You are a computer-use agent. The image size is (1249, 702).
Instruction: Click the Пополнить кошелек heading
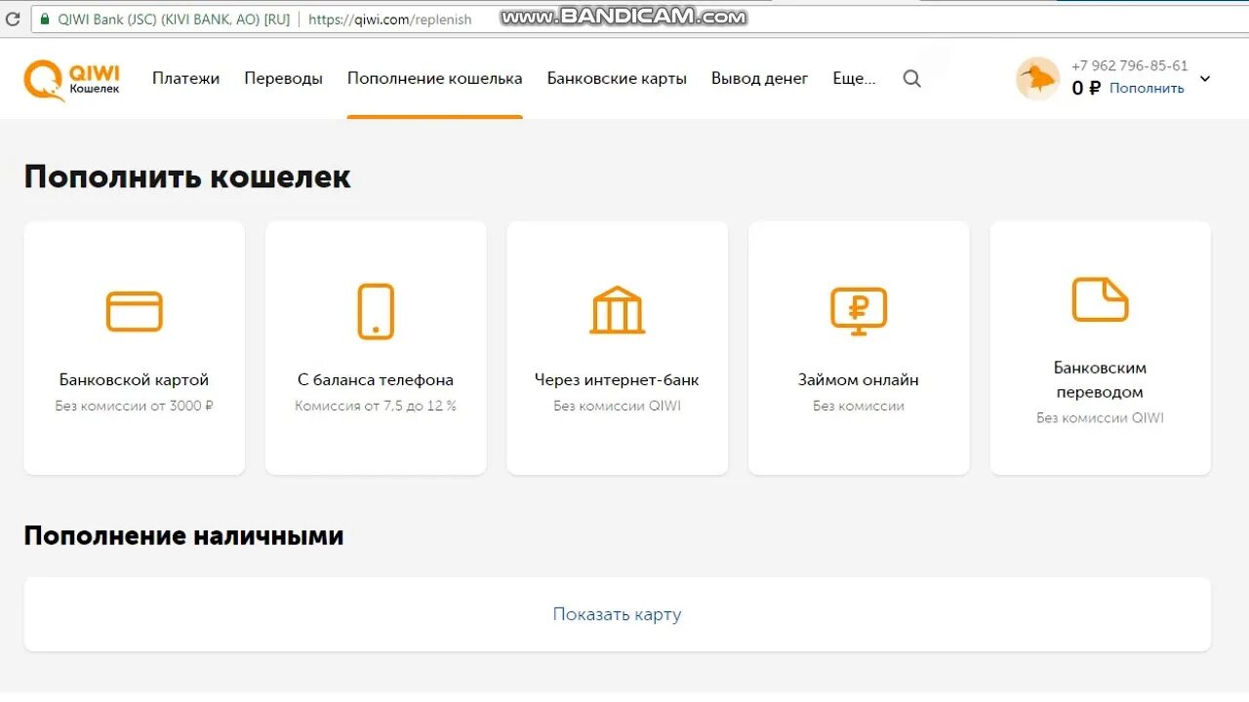pos(187,176)
